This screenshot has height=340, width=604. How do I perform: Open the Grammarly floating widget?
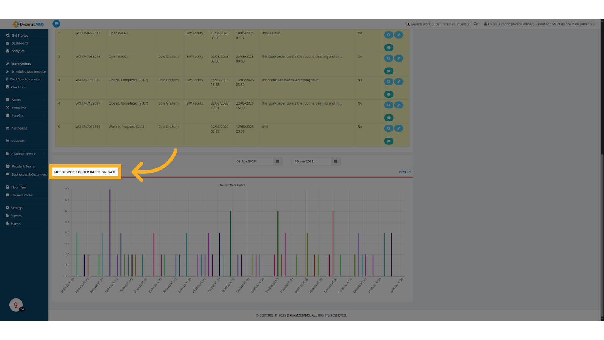tap(16, 304)
